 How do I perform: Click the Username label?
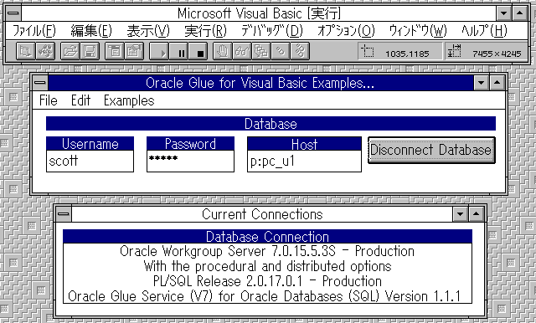tap(90, 144)
